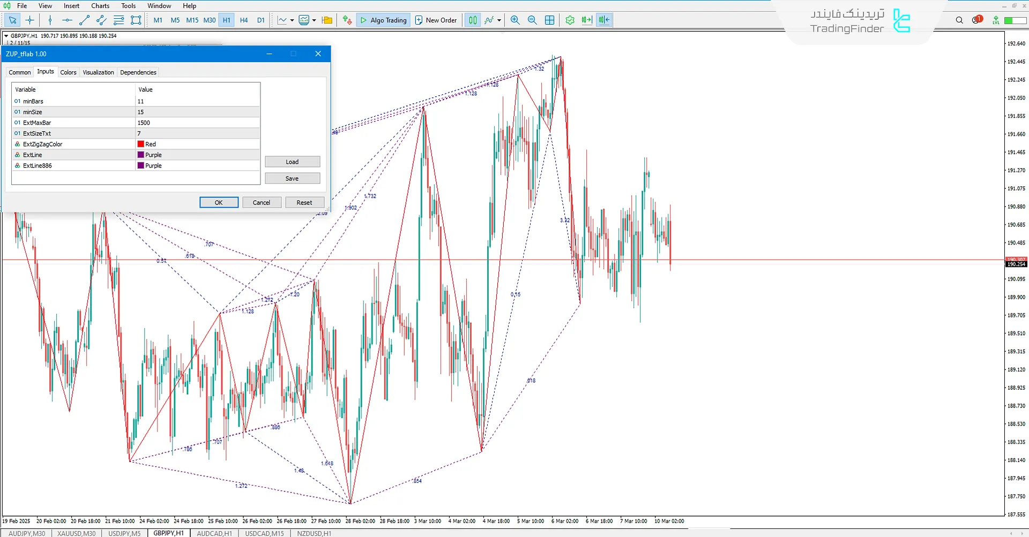Switch to the Colors tab in dialog

(x=68, y=72)
